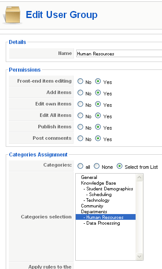This screenshot has width=162, height=269.
Task: Set Add items to No
Action: coord(80,93)
